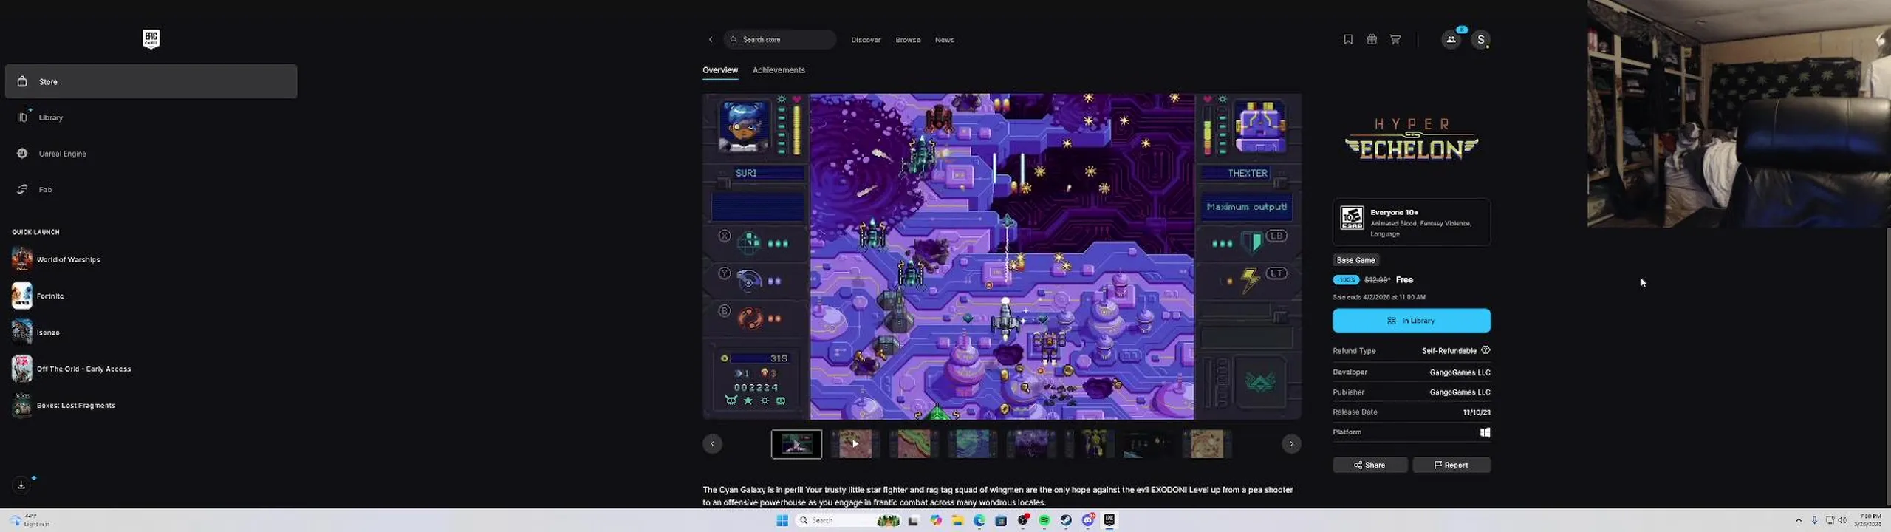Open the GangoGames LLC developer link

pyautogui.click(x=1460, y=372)
